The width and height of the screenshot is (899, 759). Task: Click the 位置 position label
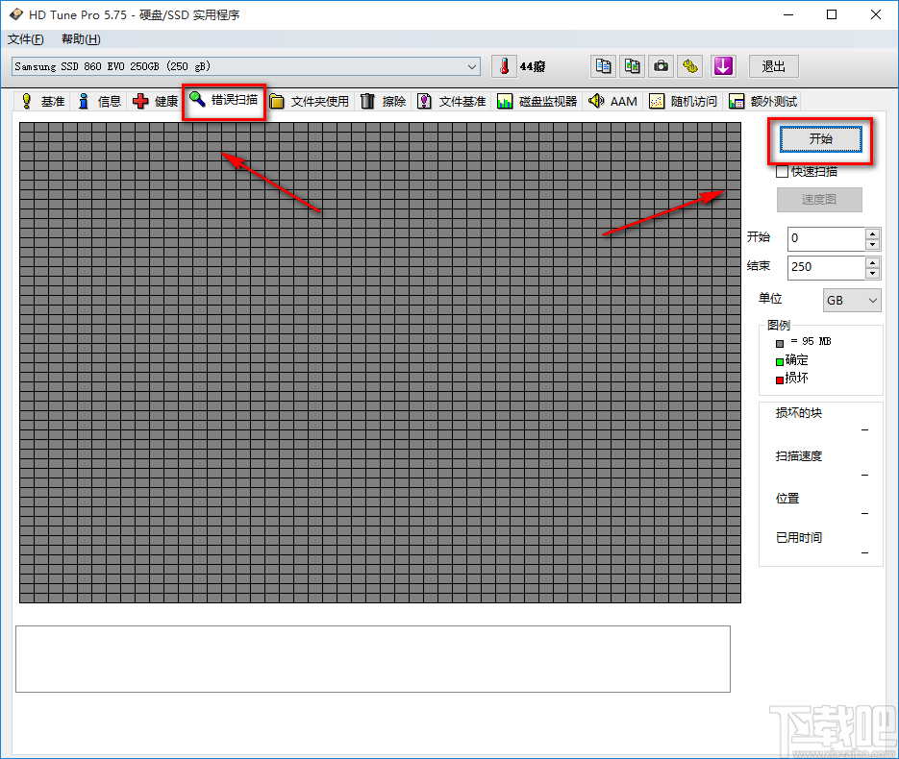click(787, 499)
